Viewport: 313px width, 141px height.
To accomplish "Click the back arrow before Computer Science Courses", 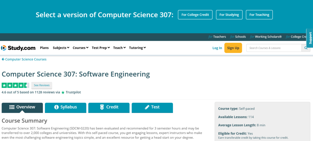I will (x=3, y=59).
